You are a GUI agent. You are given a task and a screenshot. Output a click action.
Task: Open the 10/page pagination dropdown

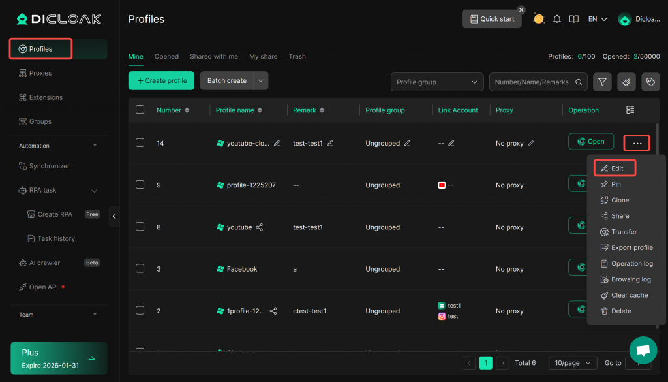571,363
